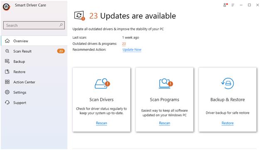Image resolution: width=261 pixels, height=150 pixels.
Task: Open the hamburger menu icon in title bar
Action: 233,5
